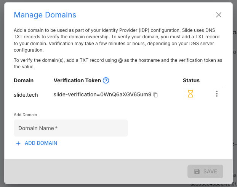Click the Add Domain label
This screenshot has width=237, height=187.
point(26,115)
